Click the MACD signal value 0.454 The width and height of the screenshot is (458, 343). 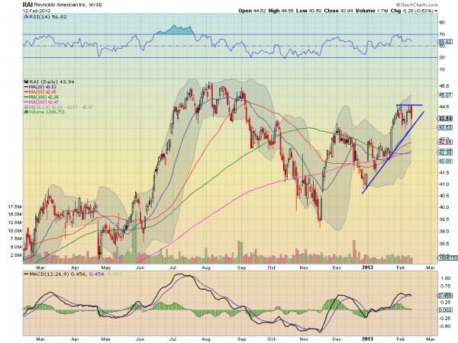click(x=97, y=274)
